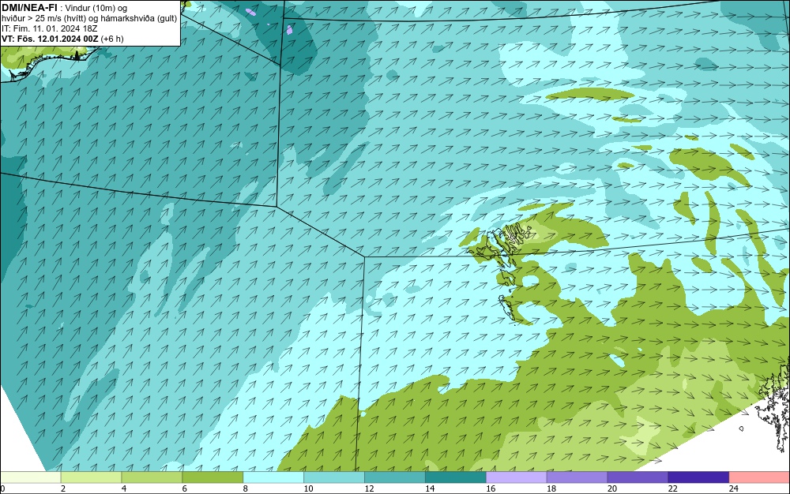Click the scale label '2'
The image size is (790, 494).
click(63, 488)
